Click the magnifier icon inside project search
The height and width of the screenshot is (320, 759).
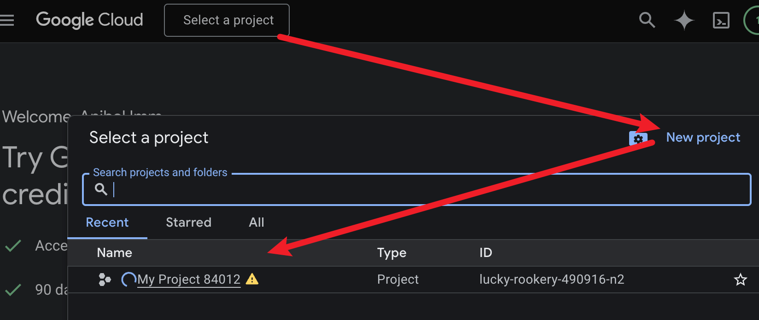pos(101,189)
